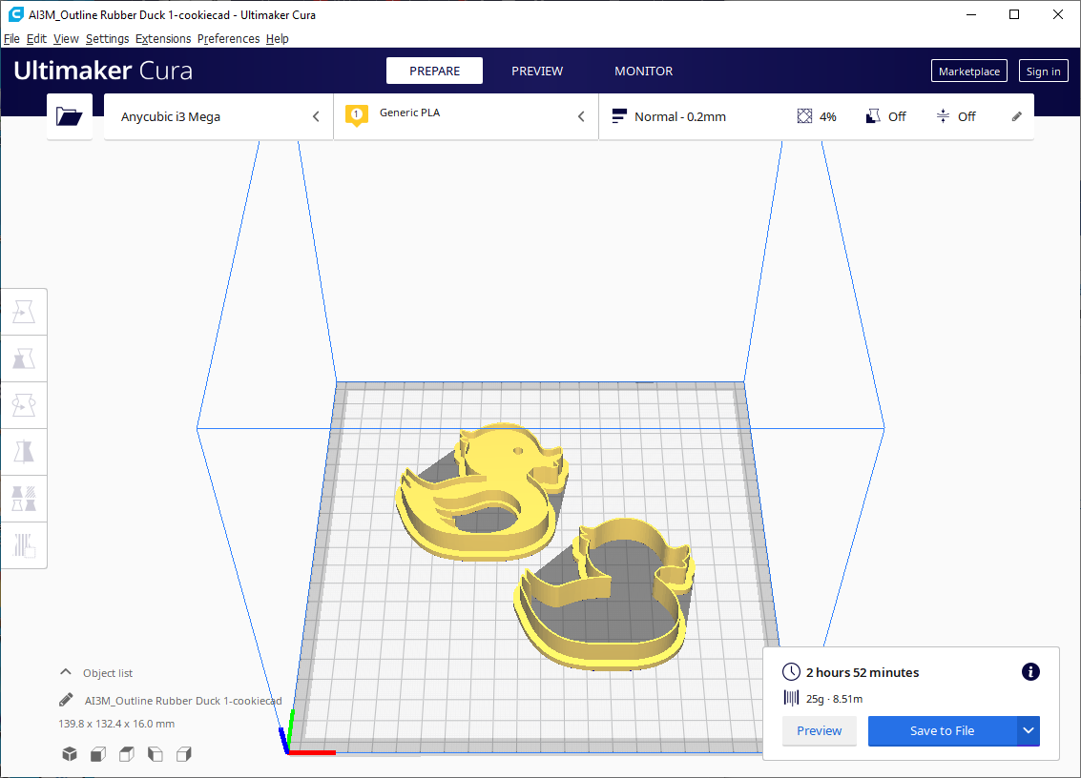Screen dimensions: 1081x778
Task: Rename job with pencil icon beside filename
Action: (x=66, y=701)
